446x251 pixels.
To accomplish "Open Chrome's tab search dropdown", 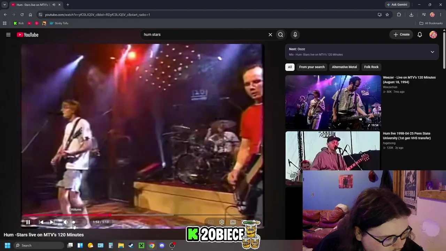I will pyautogui.click(x=5, y=5).
